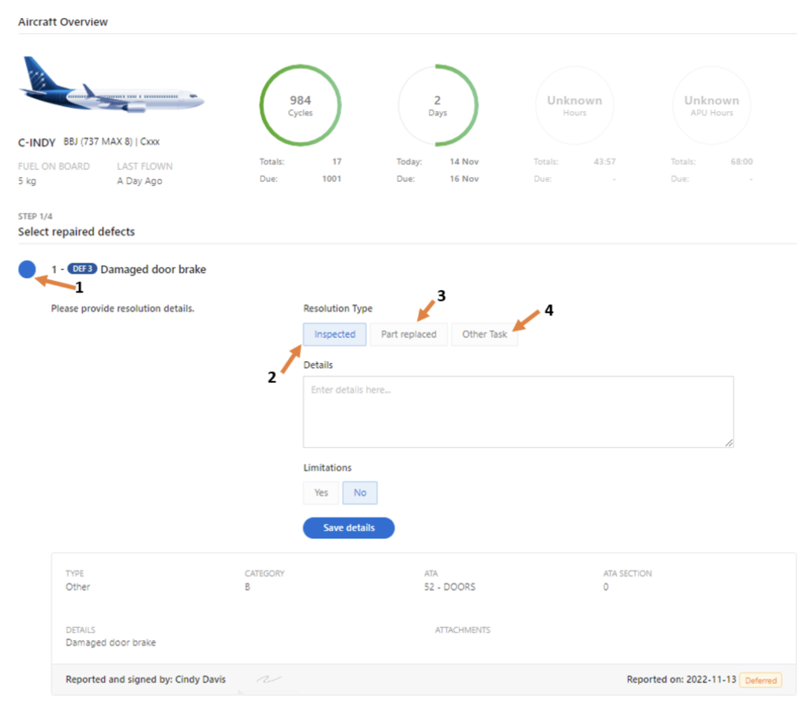The width and height of the screenshot is (807, 711).
Task: Click the C-INDY aircraft registration label
Action: pyautogui.click(x=37, y=143)
